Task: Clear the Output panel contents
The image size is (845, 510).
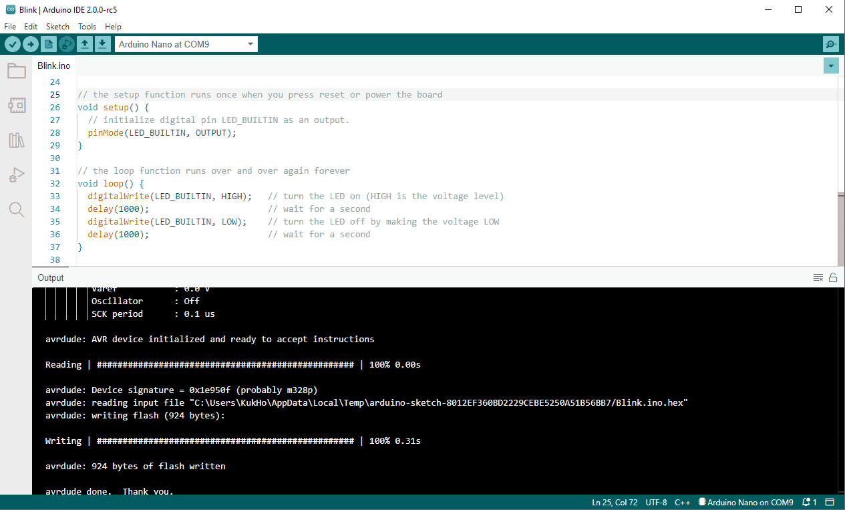Action: (x=818, y=277)
